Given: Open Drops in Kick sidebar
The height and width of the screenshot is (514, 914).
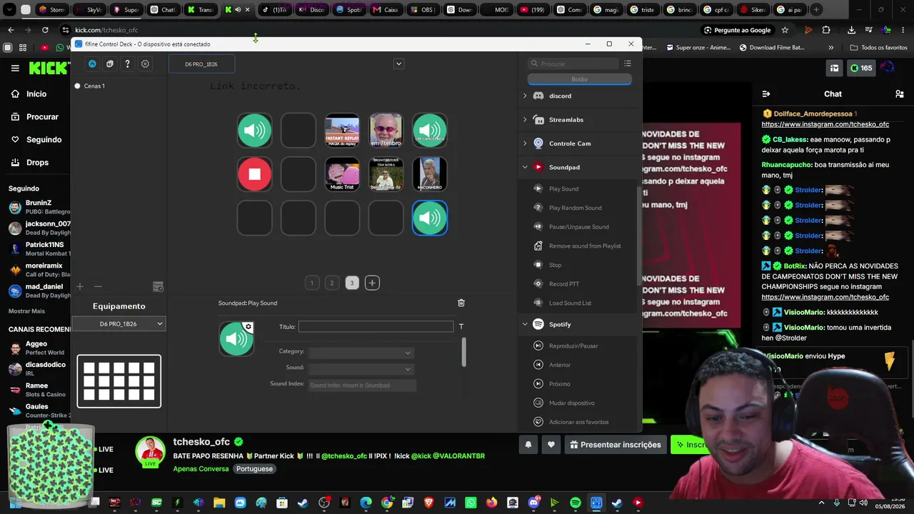Looking at the screenshot, I should tap(37, 163).
